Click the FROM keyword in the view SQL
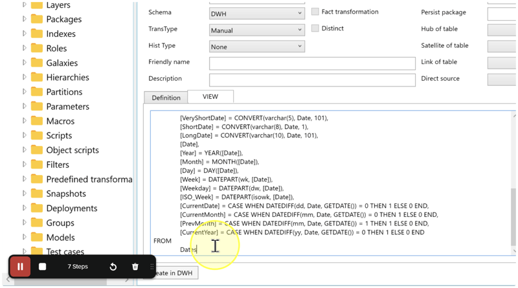 163,241
